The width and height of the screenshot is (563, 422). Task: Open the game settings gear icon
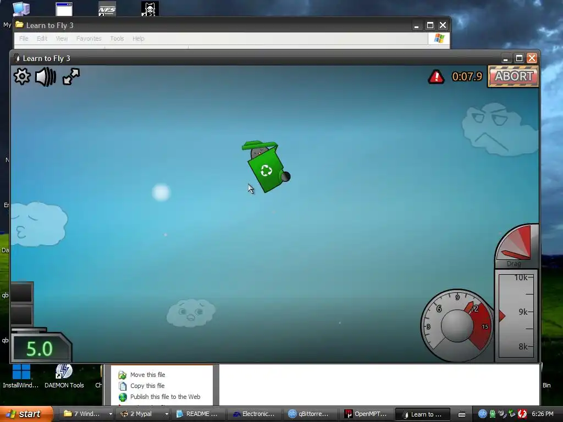22,76
